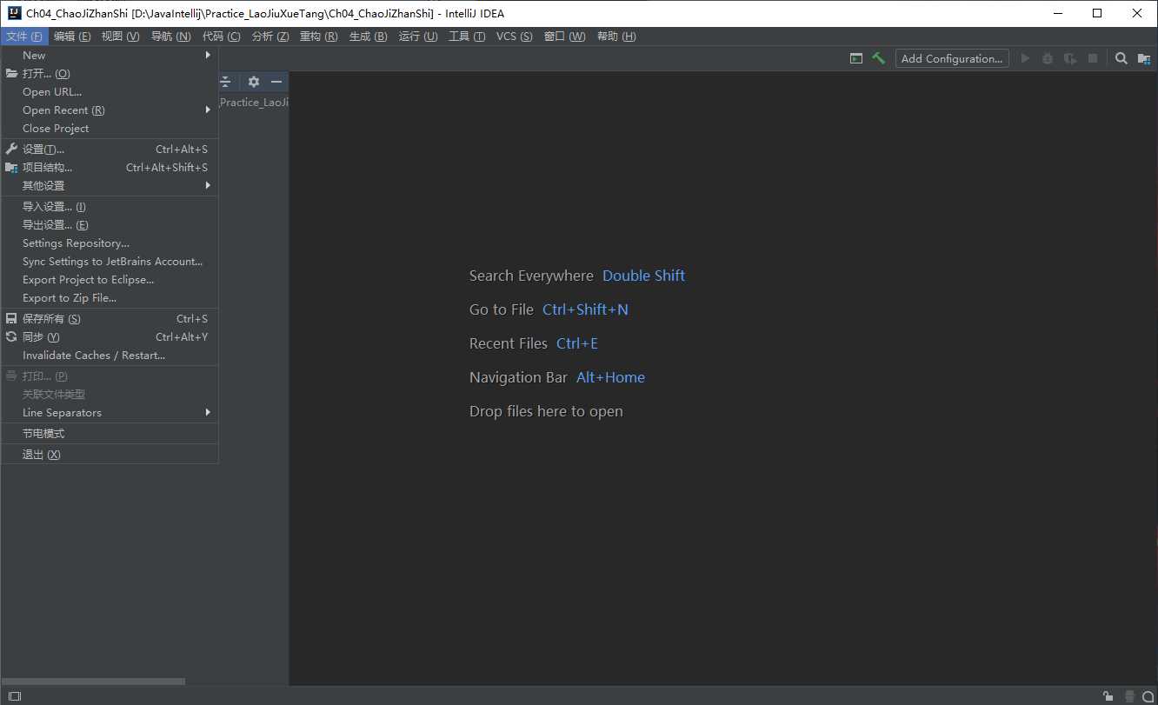The image size is (1158, 705).
Task: Toggle tool window buttons icon in the status bar
Action: tap(15, 696)
